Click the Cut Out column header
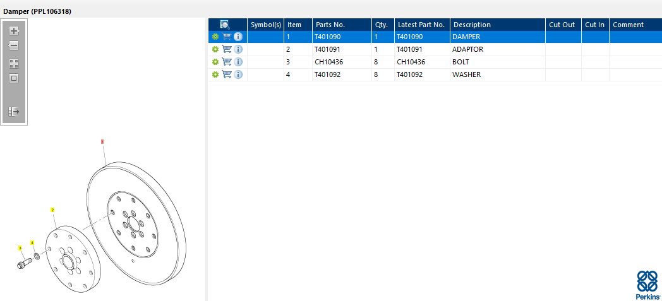The image size is (662, 301). click(563, 25)
